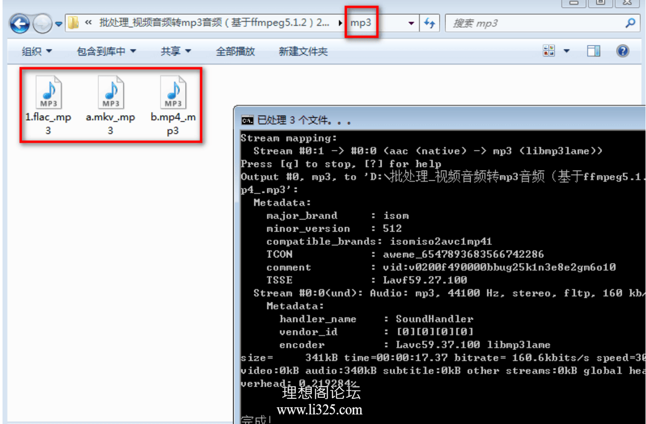Click the 'Press [q] to stop' console line

tap(341, 164)
